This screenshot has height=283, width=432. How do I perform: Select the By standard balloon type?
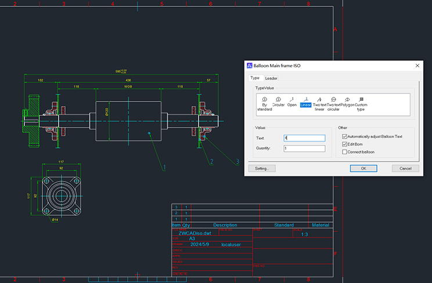coord(264,103)
